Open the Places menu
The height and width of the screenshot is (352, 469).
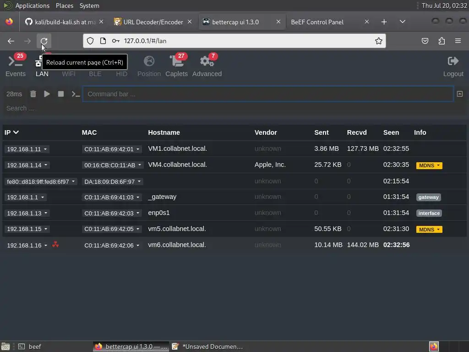64,5
